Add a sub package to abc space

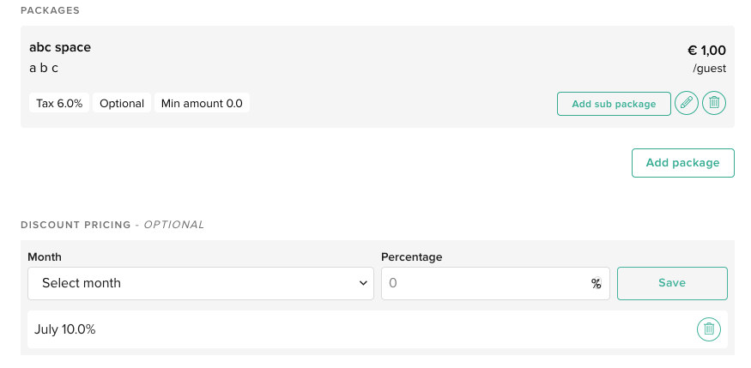[x=614, y=104]
